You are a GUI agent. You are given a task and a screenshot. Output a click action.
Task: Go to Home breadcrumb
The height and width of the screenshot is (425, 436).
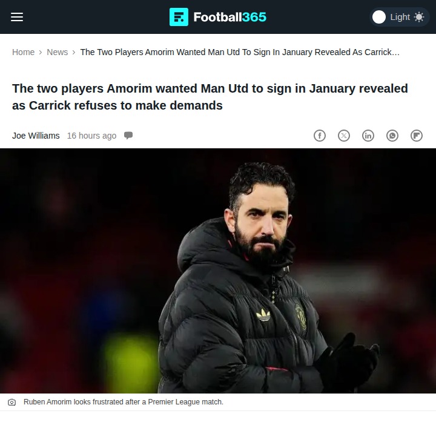24,52
